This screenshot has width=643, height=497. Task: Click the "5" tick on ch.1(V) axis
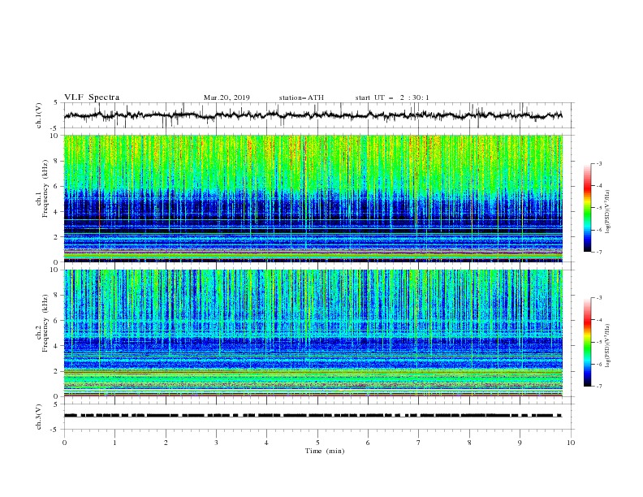pos(57,102)
